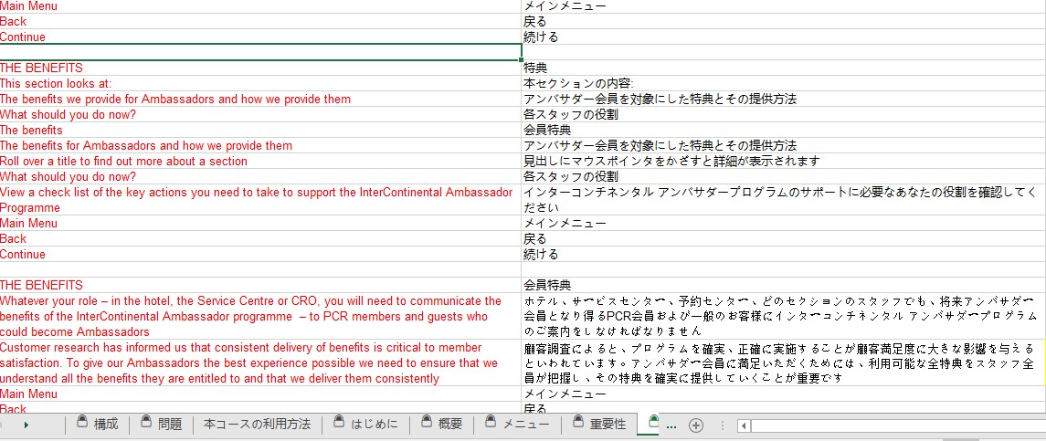The height and width of the screenshot is (441, 1046).
Task: Click the horizontal scrollbar track
Action: coord(897,425)
